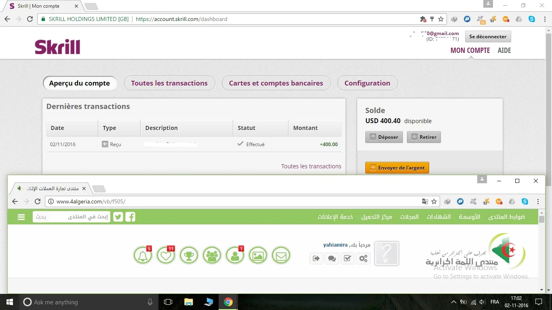Open the picture gallery icon

258,256
